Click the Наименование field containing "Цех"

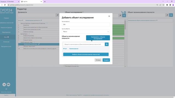(86, 24)
